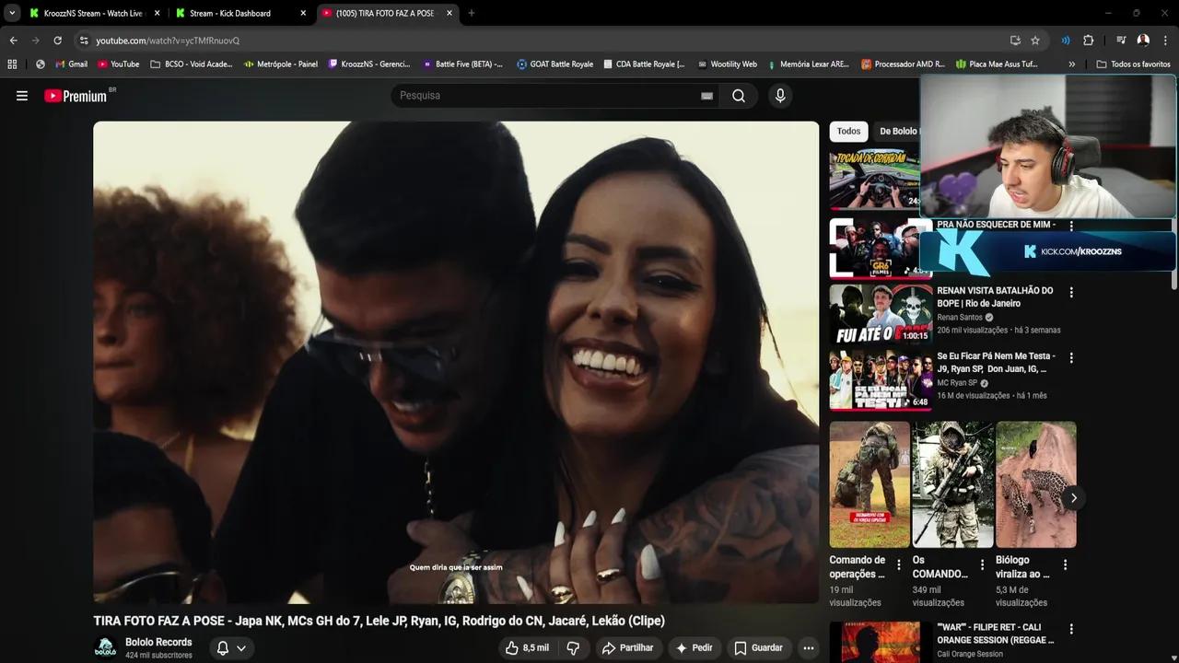Expand the notification settings chevron beside the bell
This screenshot has height=663, width=1179.
coord(240,647)
